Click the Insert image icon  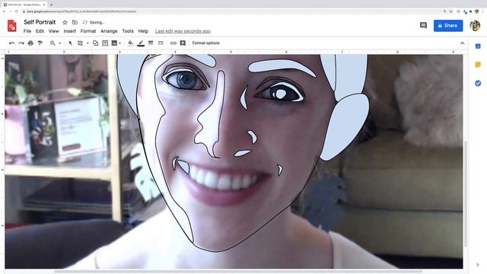point(114,43)
